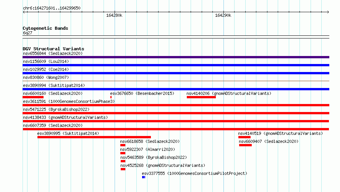The image size is (340, 192).
Task: Click the short red nsv6600160 bar
Action: tap(33, 97)
